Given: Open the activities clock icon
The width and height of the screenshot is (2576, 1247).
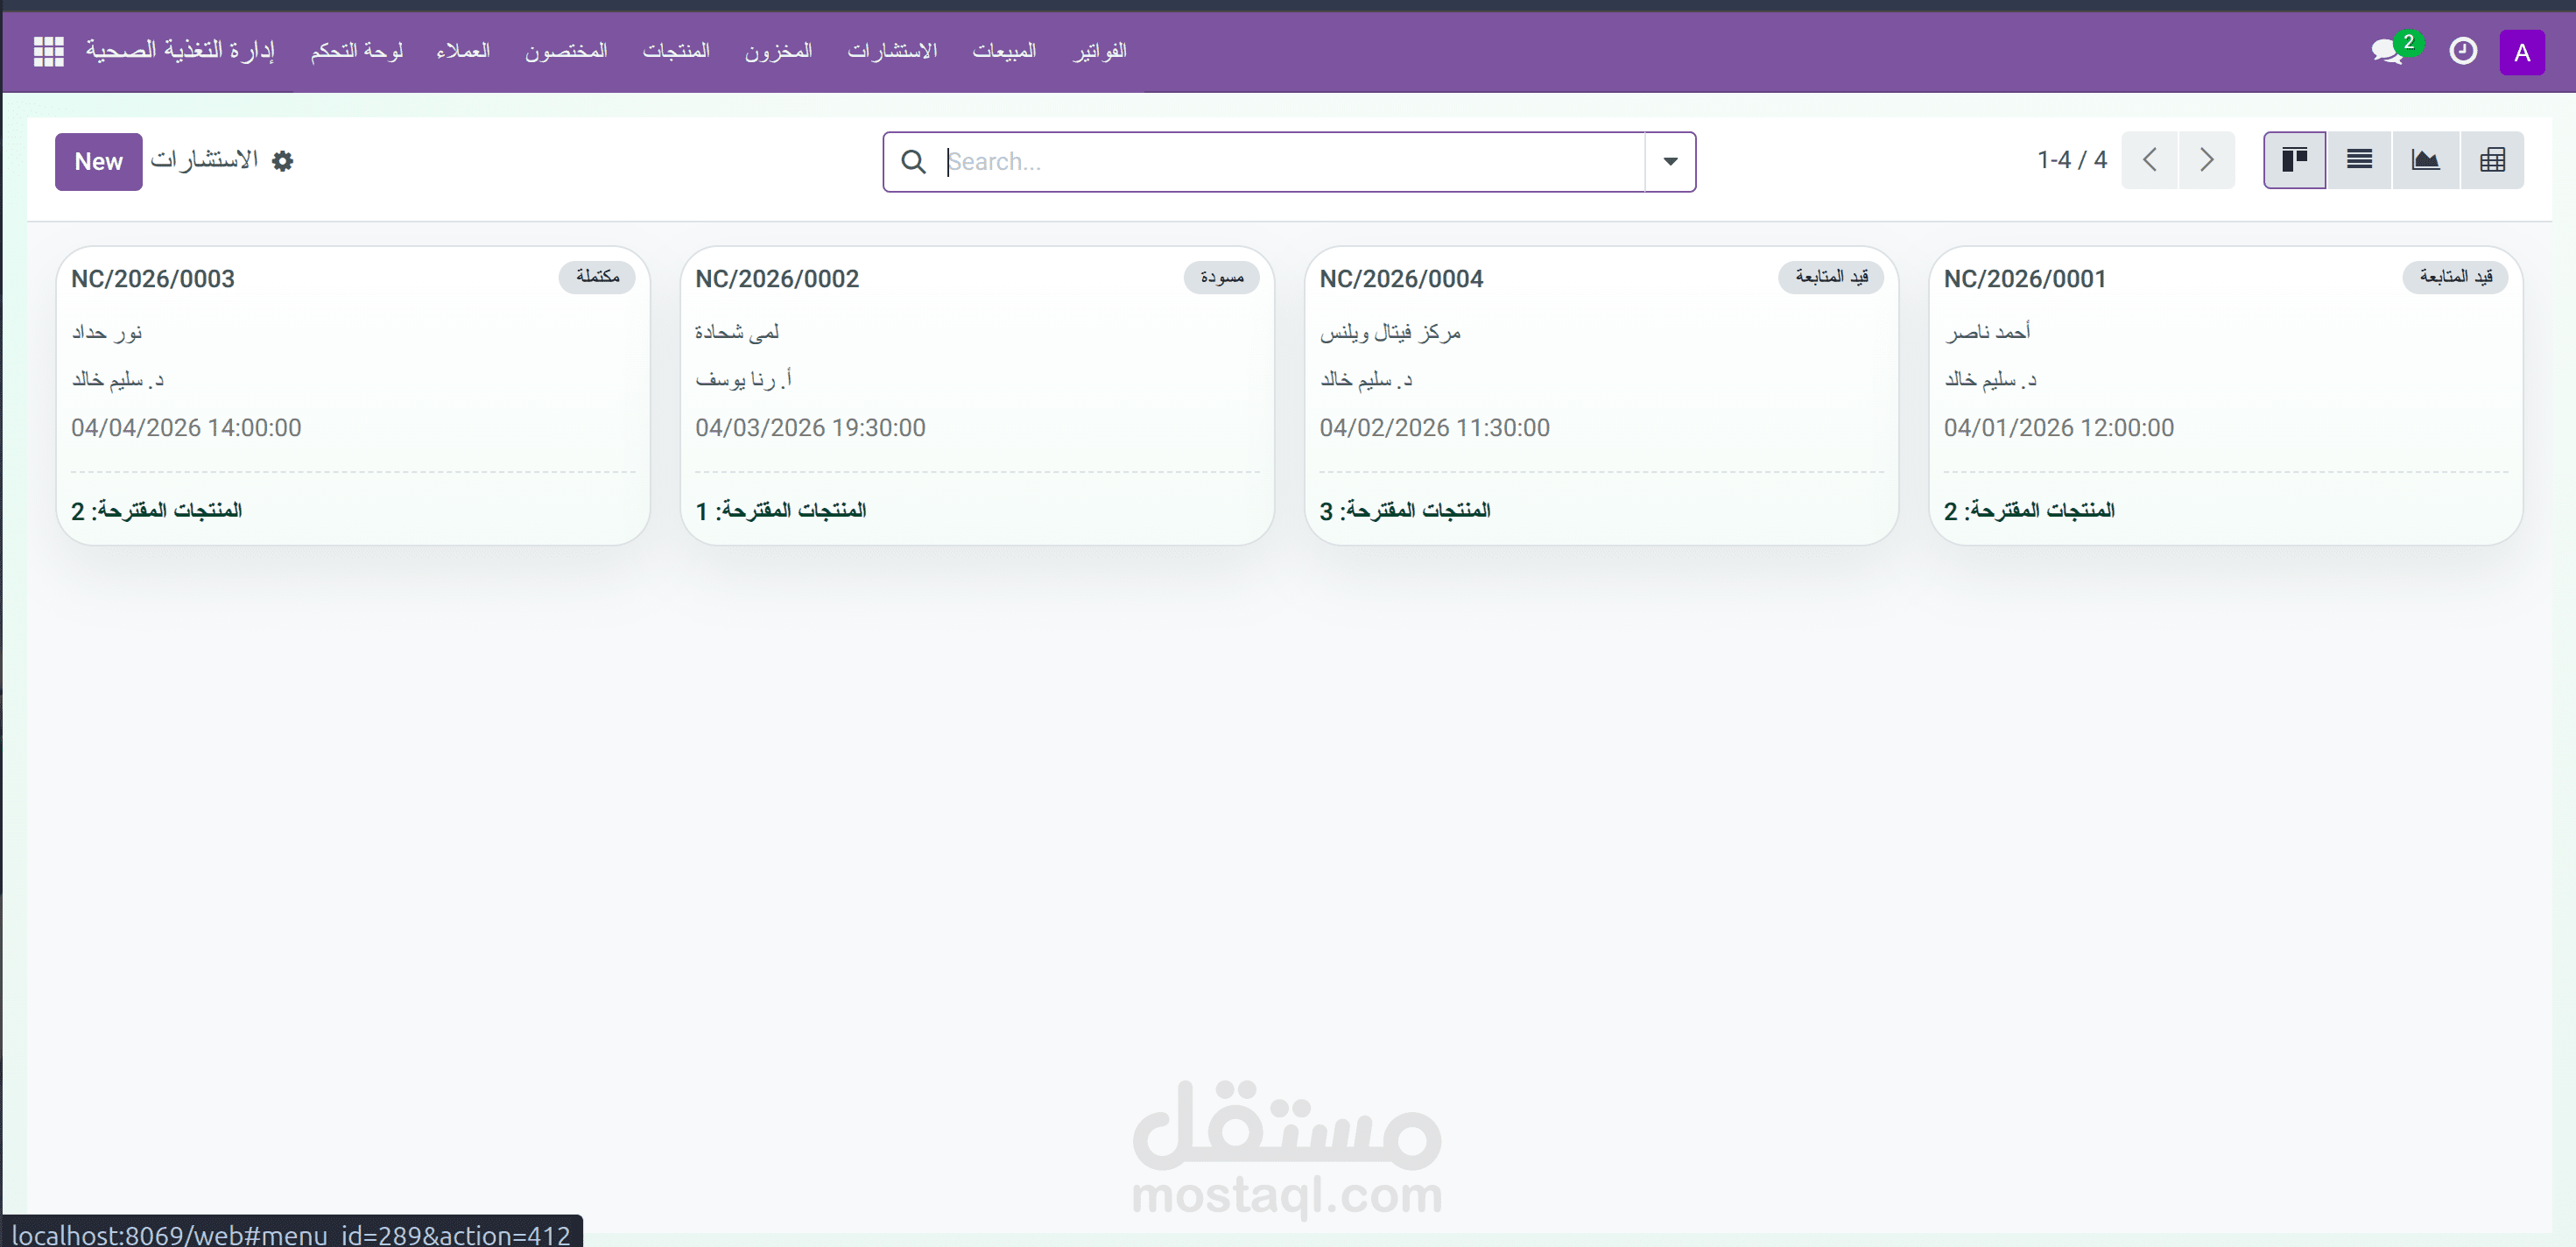Looking at the screenshot, I should point(2462,51).
